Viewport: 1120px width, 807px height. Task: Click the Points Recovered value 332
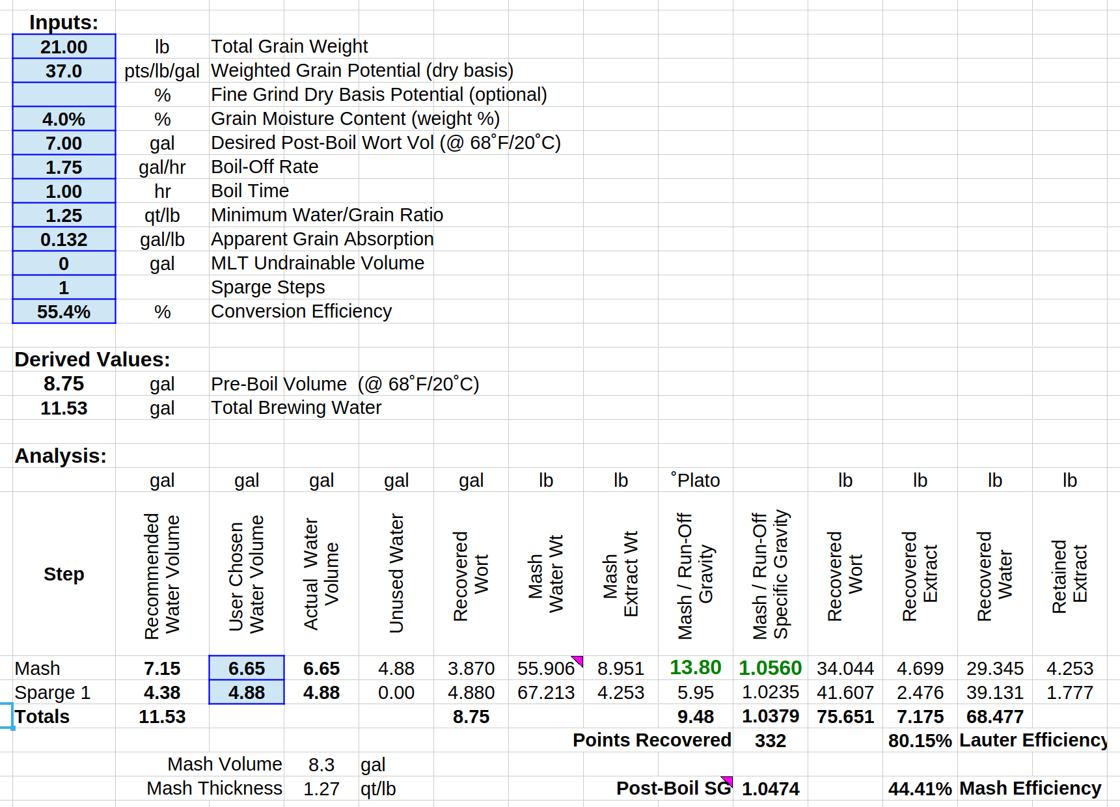point(771,741)
